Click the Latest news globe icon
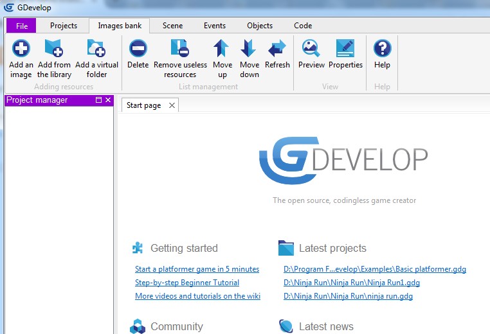The image size is (490, 334). pyautogui.click(x=286, y=326)
